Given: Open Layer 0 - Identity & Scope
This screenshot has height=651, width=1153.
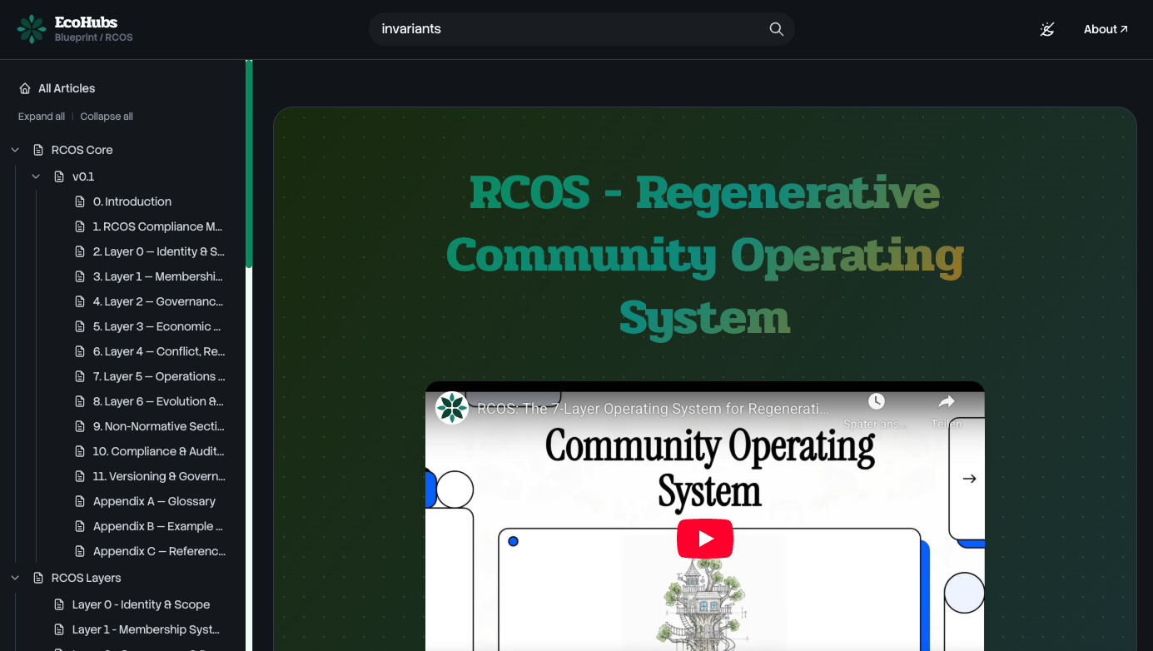Looking at the screenshot, I should click(x=141, y=604).
